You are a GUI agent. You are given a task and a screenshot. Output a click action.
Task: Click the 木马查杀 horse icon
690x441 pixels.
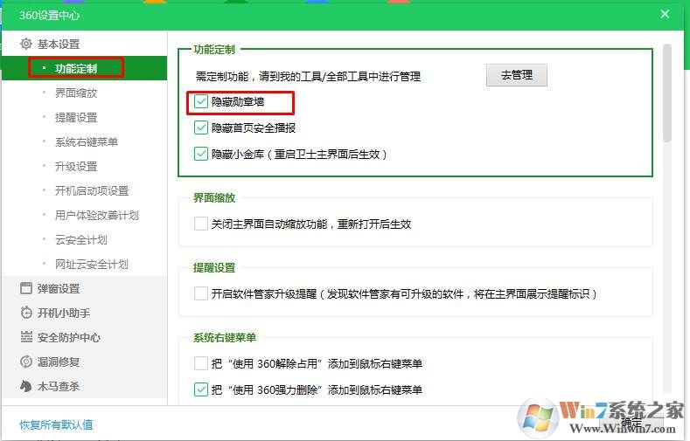(26, 386)
